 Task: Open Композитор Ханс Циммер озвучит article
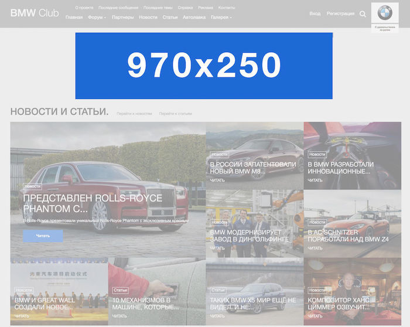[339, 304]
